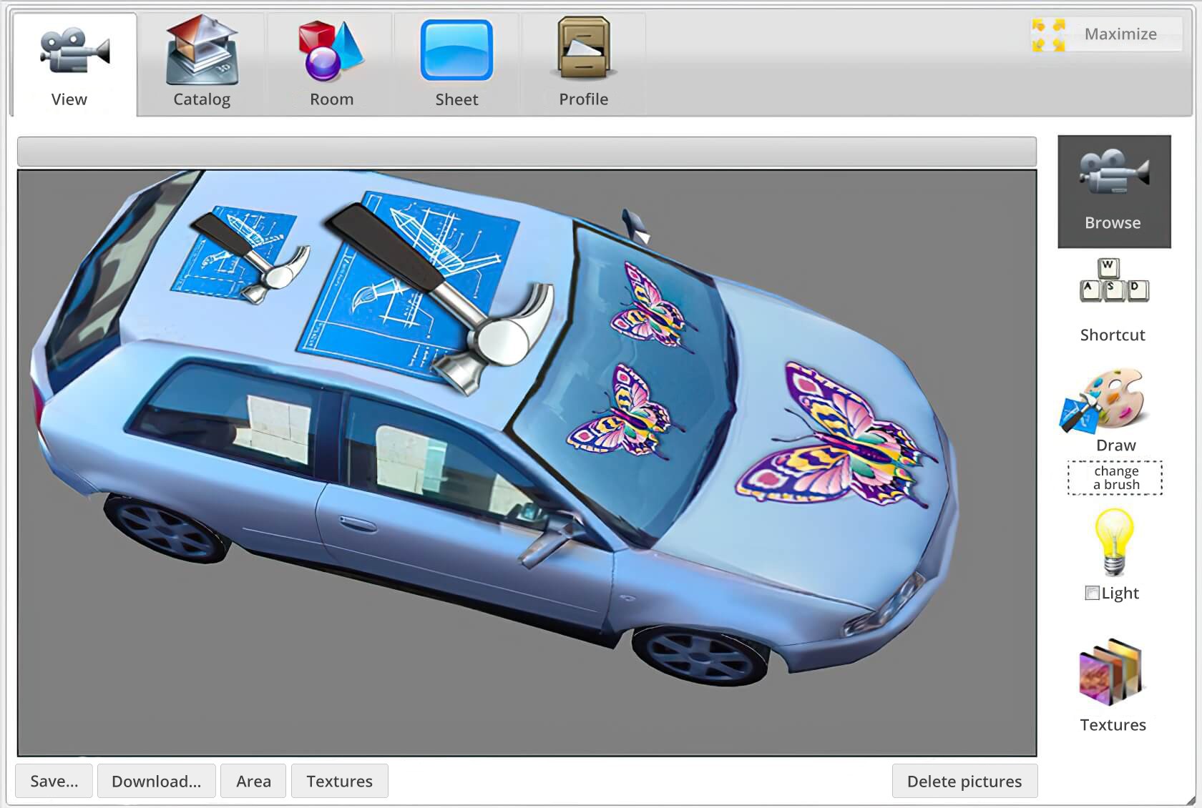The width and height of the screenshot is (1202, 808).
Task: Open the Download dialog
Action: pos(156,781)
